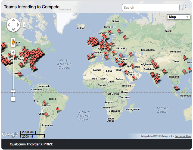193x150 pixels.
Task: Click the Madagascar label
Action: 133,109
